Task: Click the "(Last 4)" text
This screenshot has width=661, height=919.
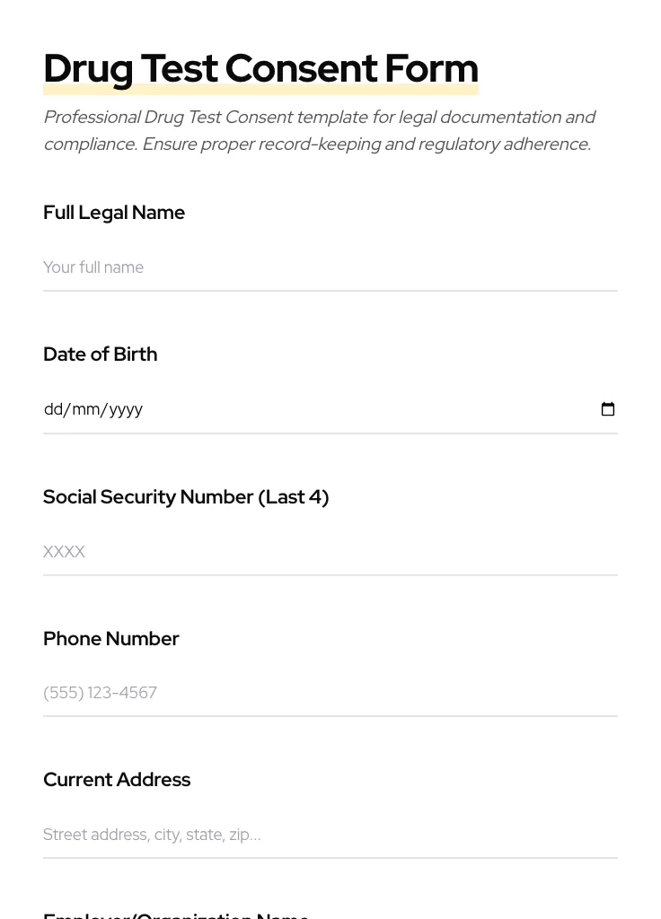Action: [294, 497]
